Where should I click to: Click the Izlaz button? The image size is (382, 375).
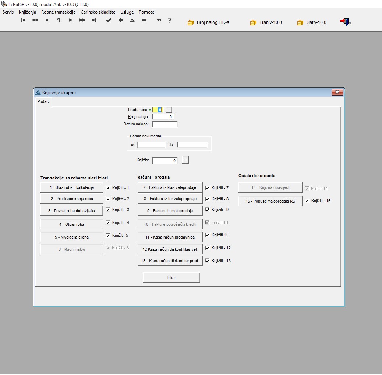coord(171,278)
